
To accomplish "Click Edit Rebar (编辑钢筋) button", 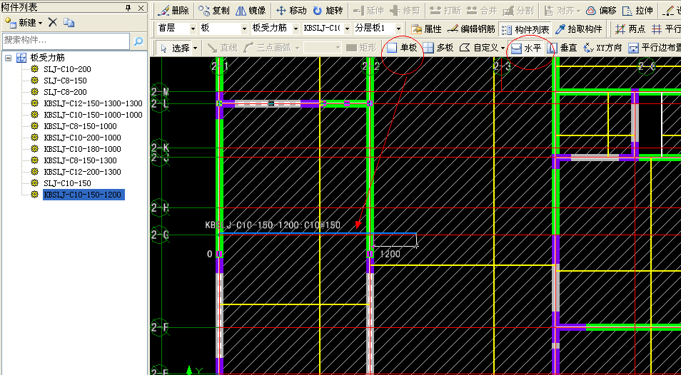I will [471, 29].
